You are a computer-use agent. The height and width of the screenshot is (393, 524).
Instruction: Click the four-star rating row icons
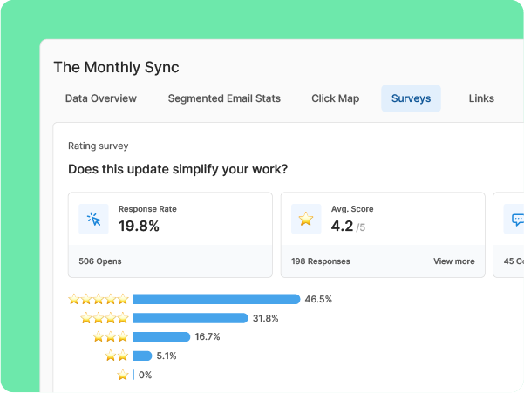[x=105, y=318]
